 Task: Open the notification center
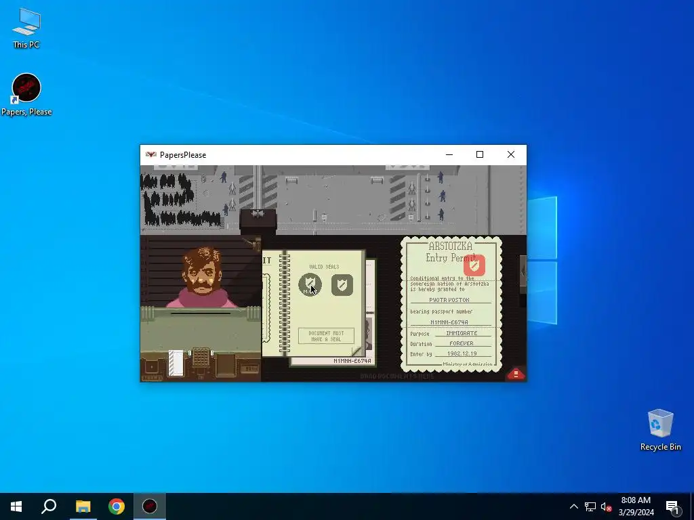pyautogui.click(x=672, y=506)
